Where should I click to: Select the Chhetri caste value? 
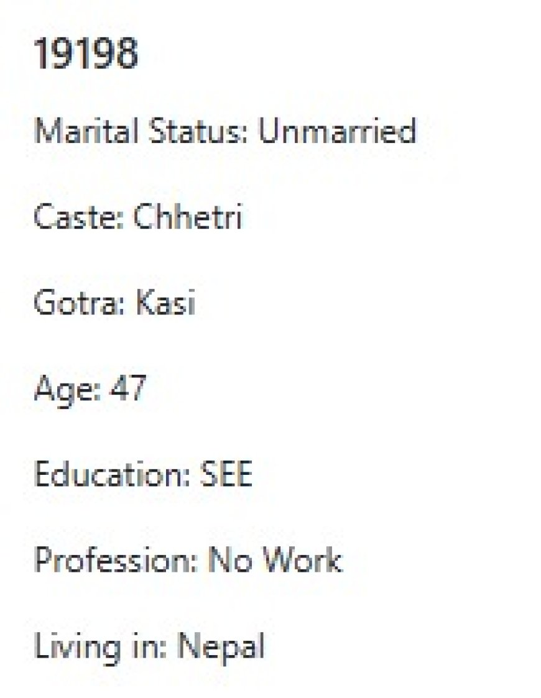(x=188, y=218)
